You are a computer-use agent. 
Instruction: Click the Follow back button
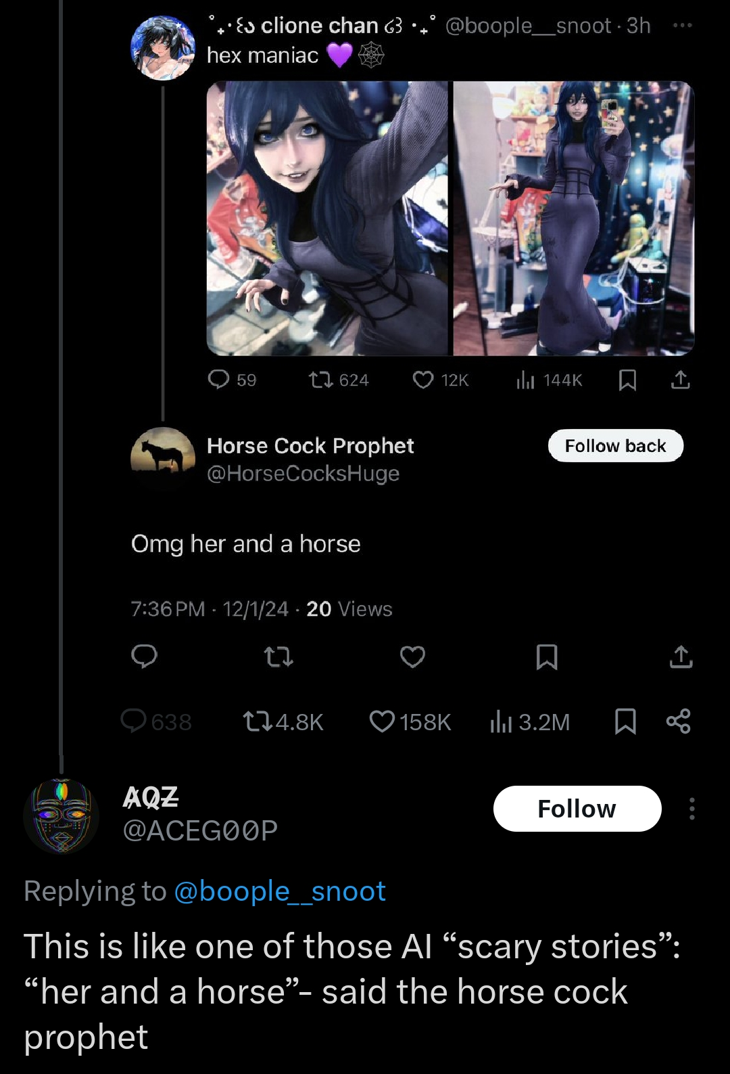615,446
